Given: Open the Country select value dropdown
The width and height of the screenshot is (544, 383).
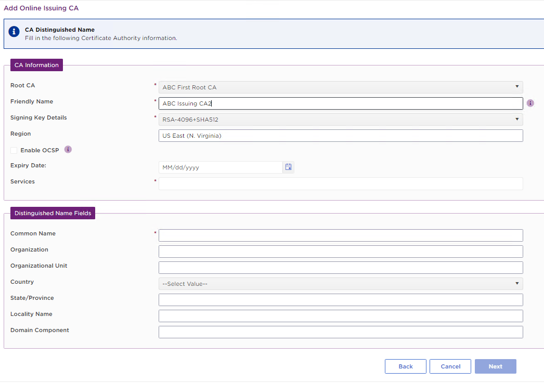Looking at the screenshot, I should pos(340,284).
